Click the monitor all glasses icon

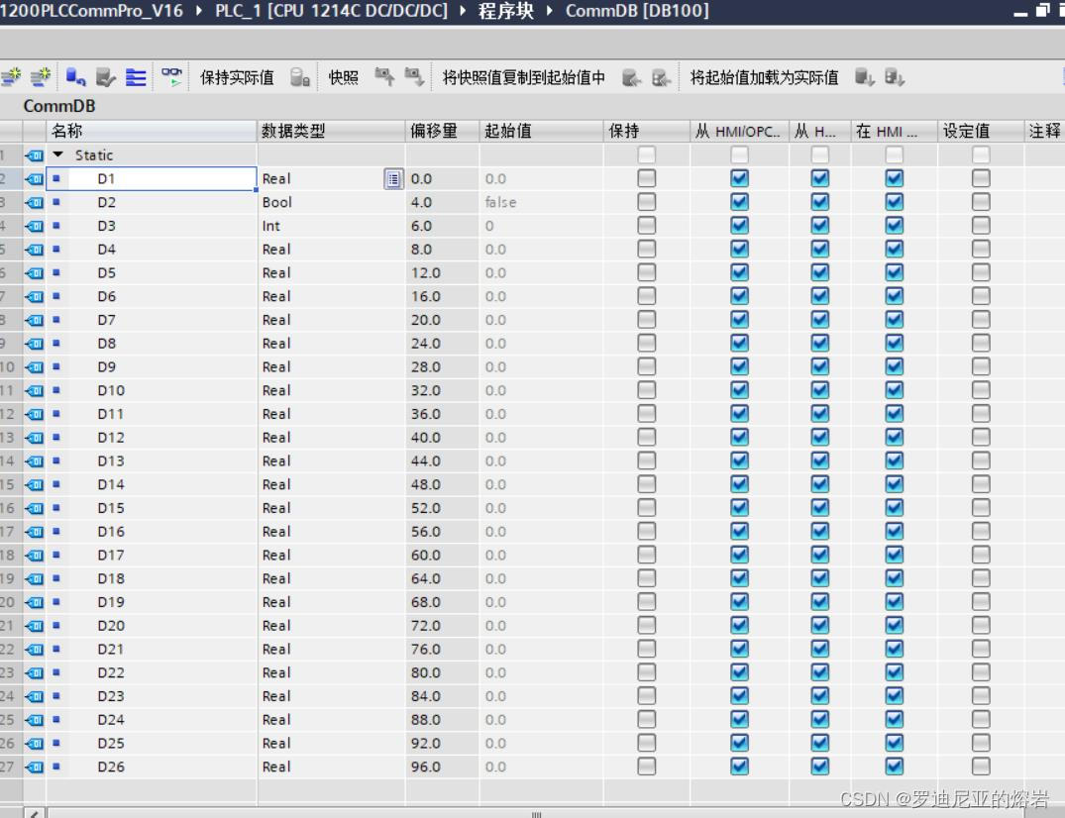[171, 77]
